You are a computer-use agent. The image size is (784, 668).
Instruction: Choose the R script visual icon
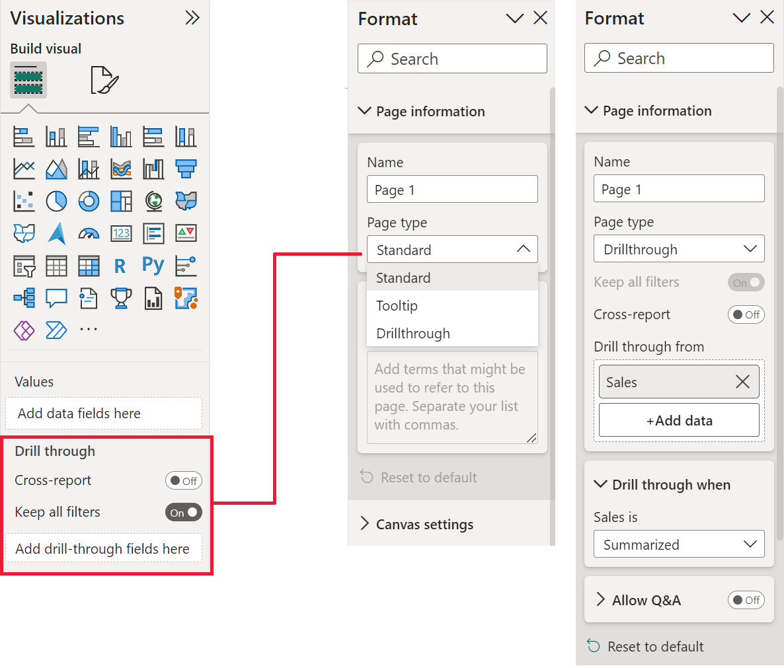(x=120, y=266)
